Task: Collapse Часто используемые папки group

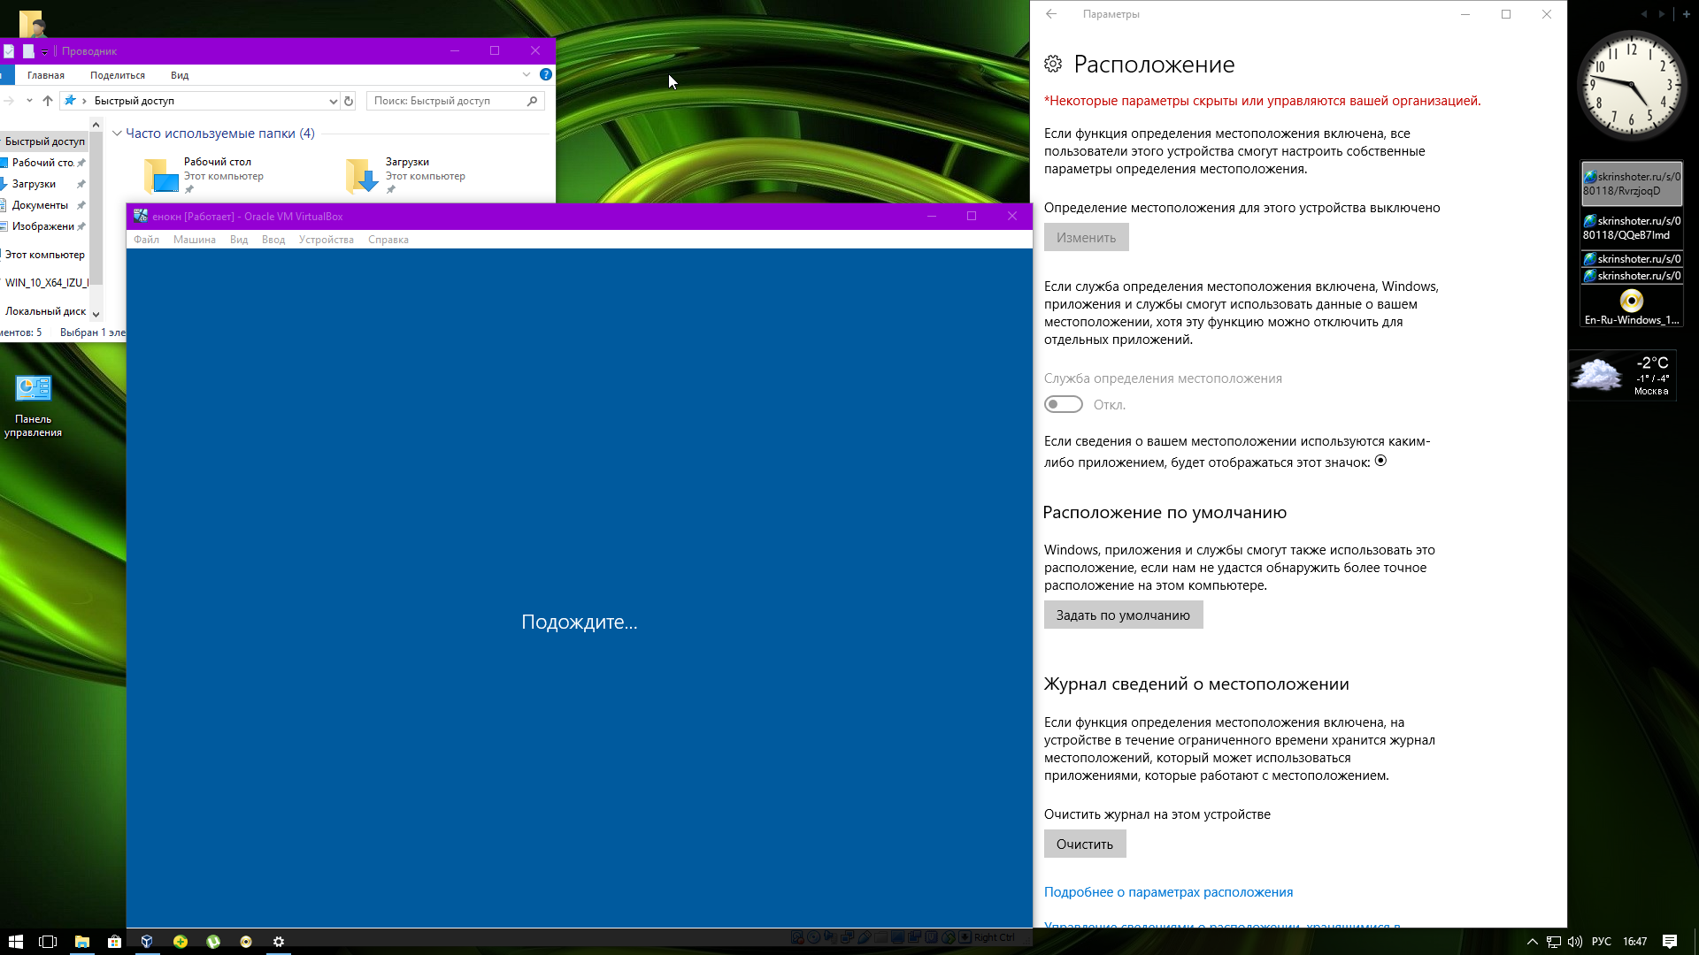Action: [x=117, y=134]
